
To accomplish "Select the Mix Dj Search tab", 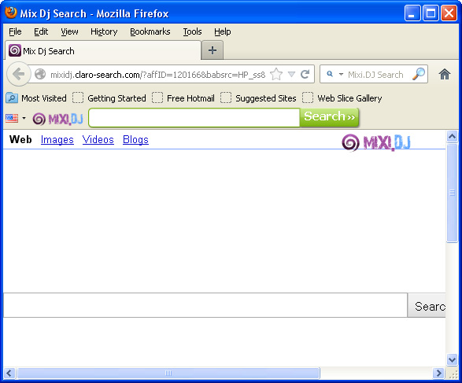I will (102, 51).
